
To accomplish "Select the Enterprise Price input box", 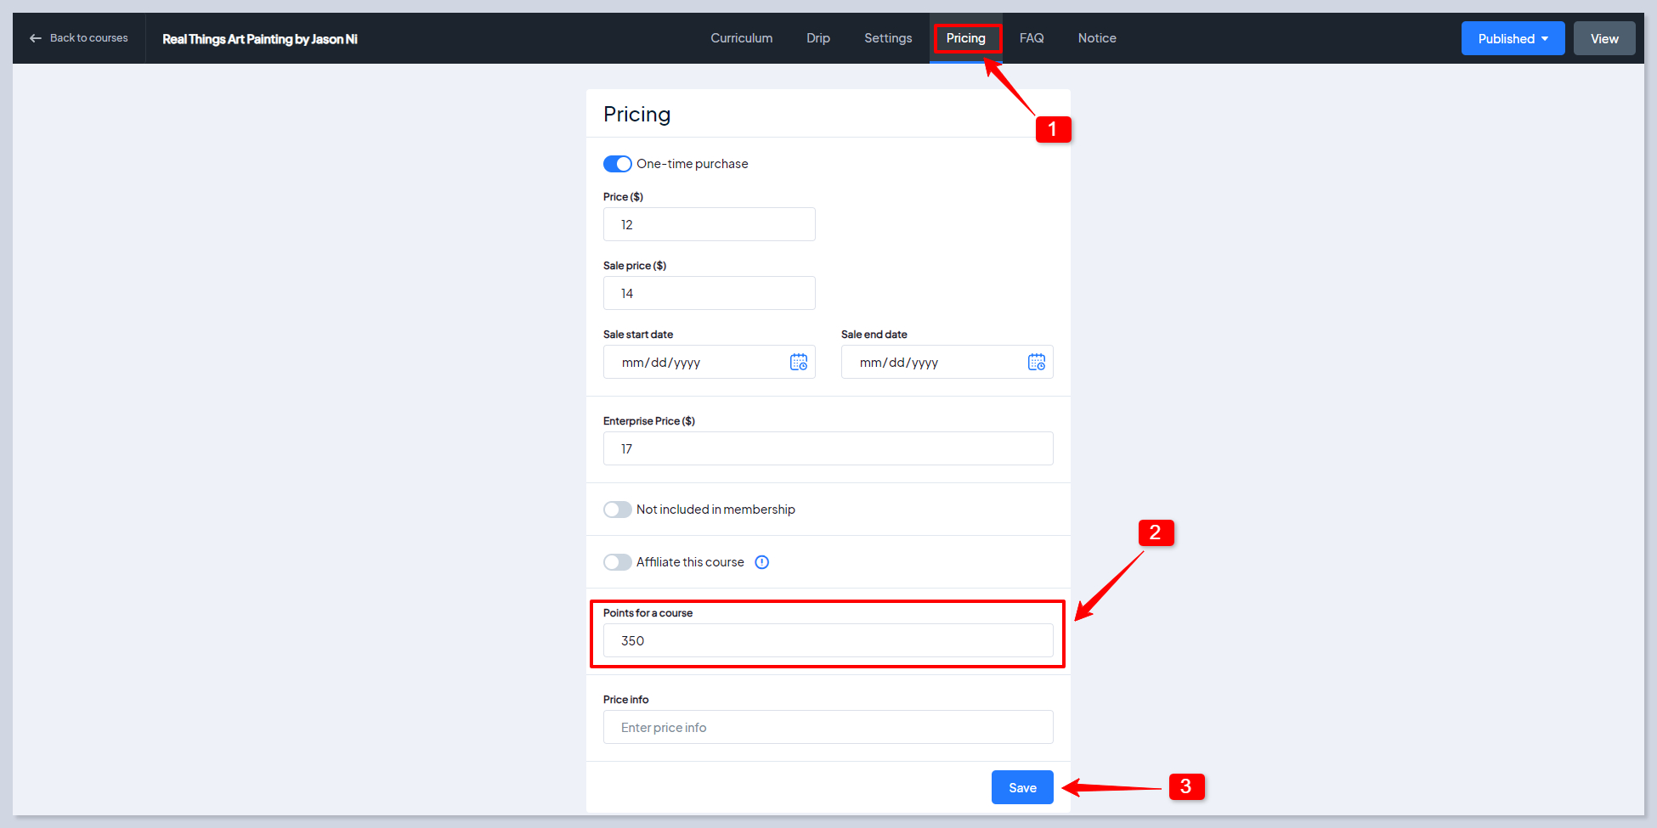I will tap(828, 449).
